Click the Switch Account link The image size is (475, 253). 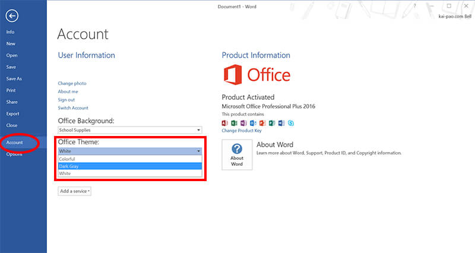pyautogui.click(x=73, y=108)
